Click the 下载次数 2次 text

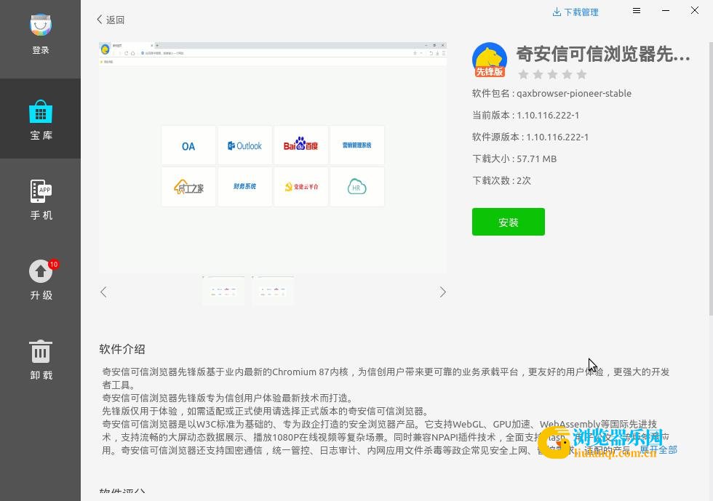tap(501, 180)
